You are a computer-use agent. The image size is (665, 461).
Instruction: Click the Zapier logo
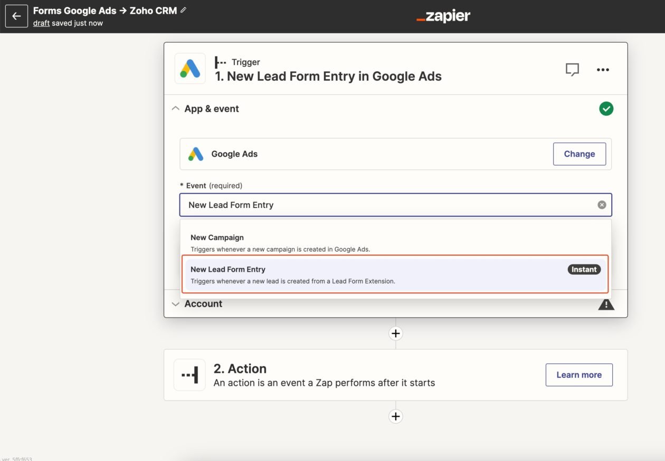443,16
